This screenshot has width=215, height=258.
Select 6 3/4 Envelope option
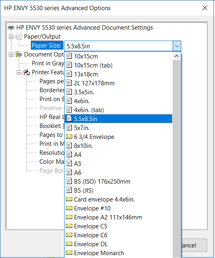tap(119, 137)
